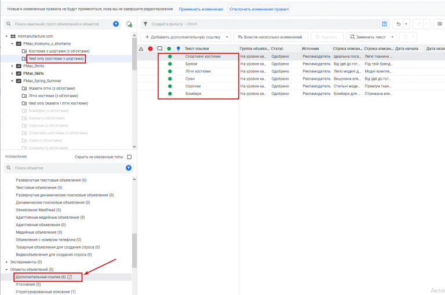Open the Добавить дополнительную ссылку dropdown arrow
445x295 pixels.
pos(227,37)
